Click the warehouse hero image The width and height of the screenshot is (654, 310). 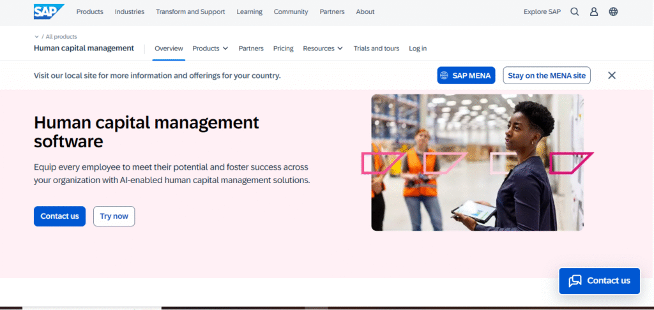(x=477, y=162)
